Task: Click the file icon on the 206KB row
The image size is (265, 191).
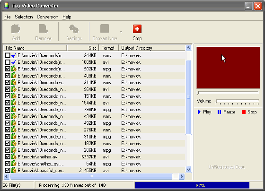Action: [14, 150]
